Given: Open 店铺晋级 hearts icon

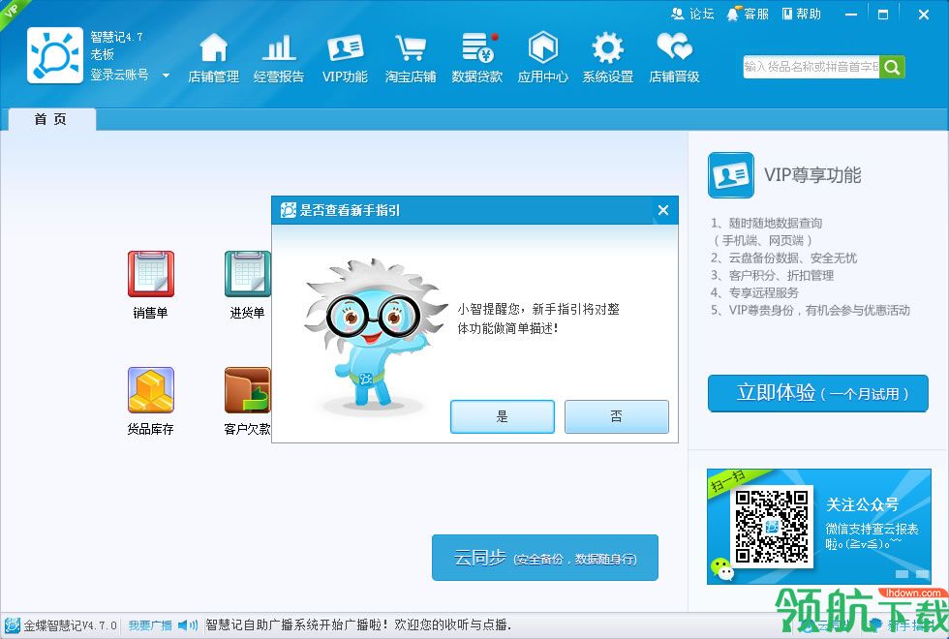Looking at the screenshot, I should point(674,58).
